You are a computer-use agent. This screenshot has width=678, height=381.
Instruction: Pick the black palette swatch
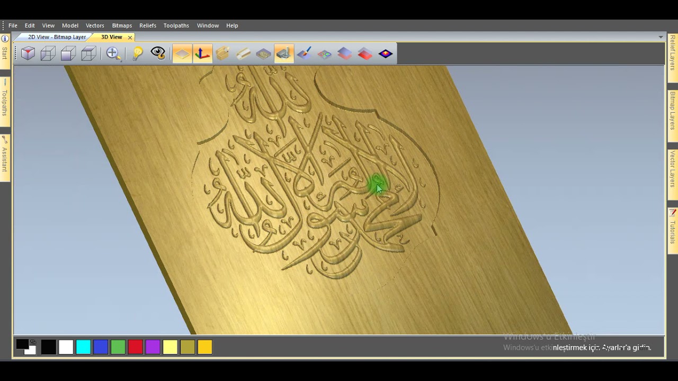point(48,347)
